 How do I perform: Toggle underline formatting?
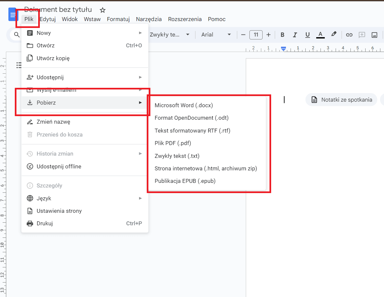pyautogui.click(x=307, y=35)
